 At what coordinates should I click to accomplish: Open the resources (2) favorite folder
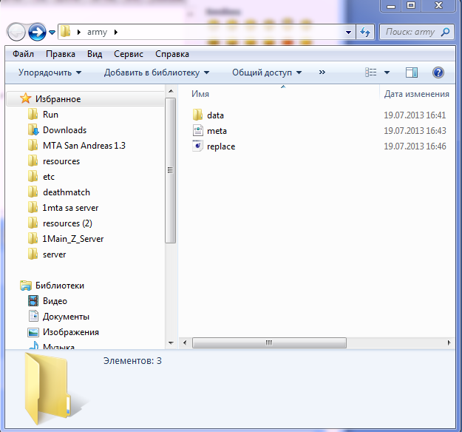[67, 223]
